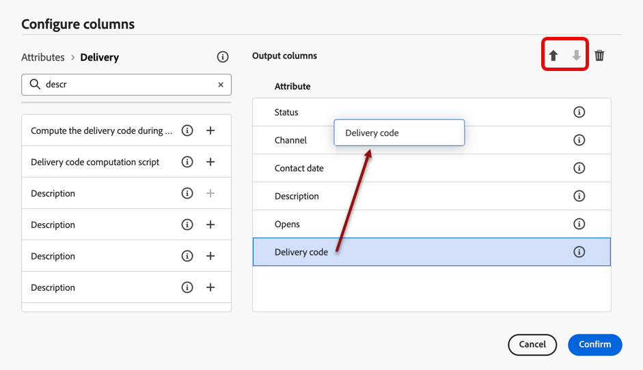Select the Contact date output row

pos(410,168)
